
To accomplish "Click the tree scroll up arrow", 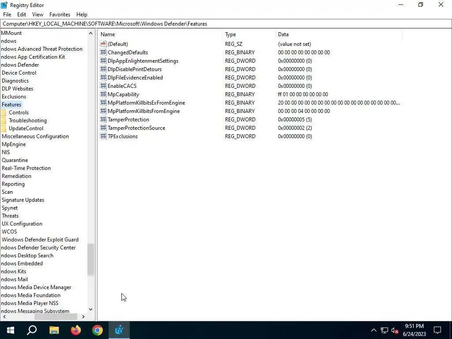I will (90, 33).
